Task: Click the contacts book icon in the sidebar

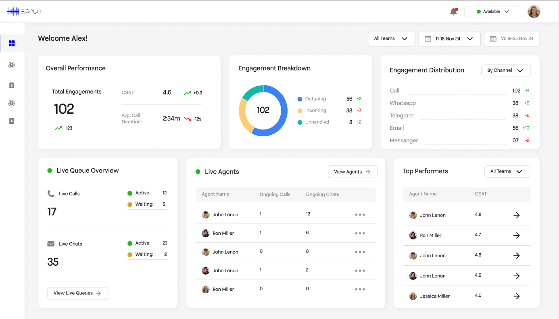Action: tap(12, 85)
